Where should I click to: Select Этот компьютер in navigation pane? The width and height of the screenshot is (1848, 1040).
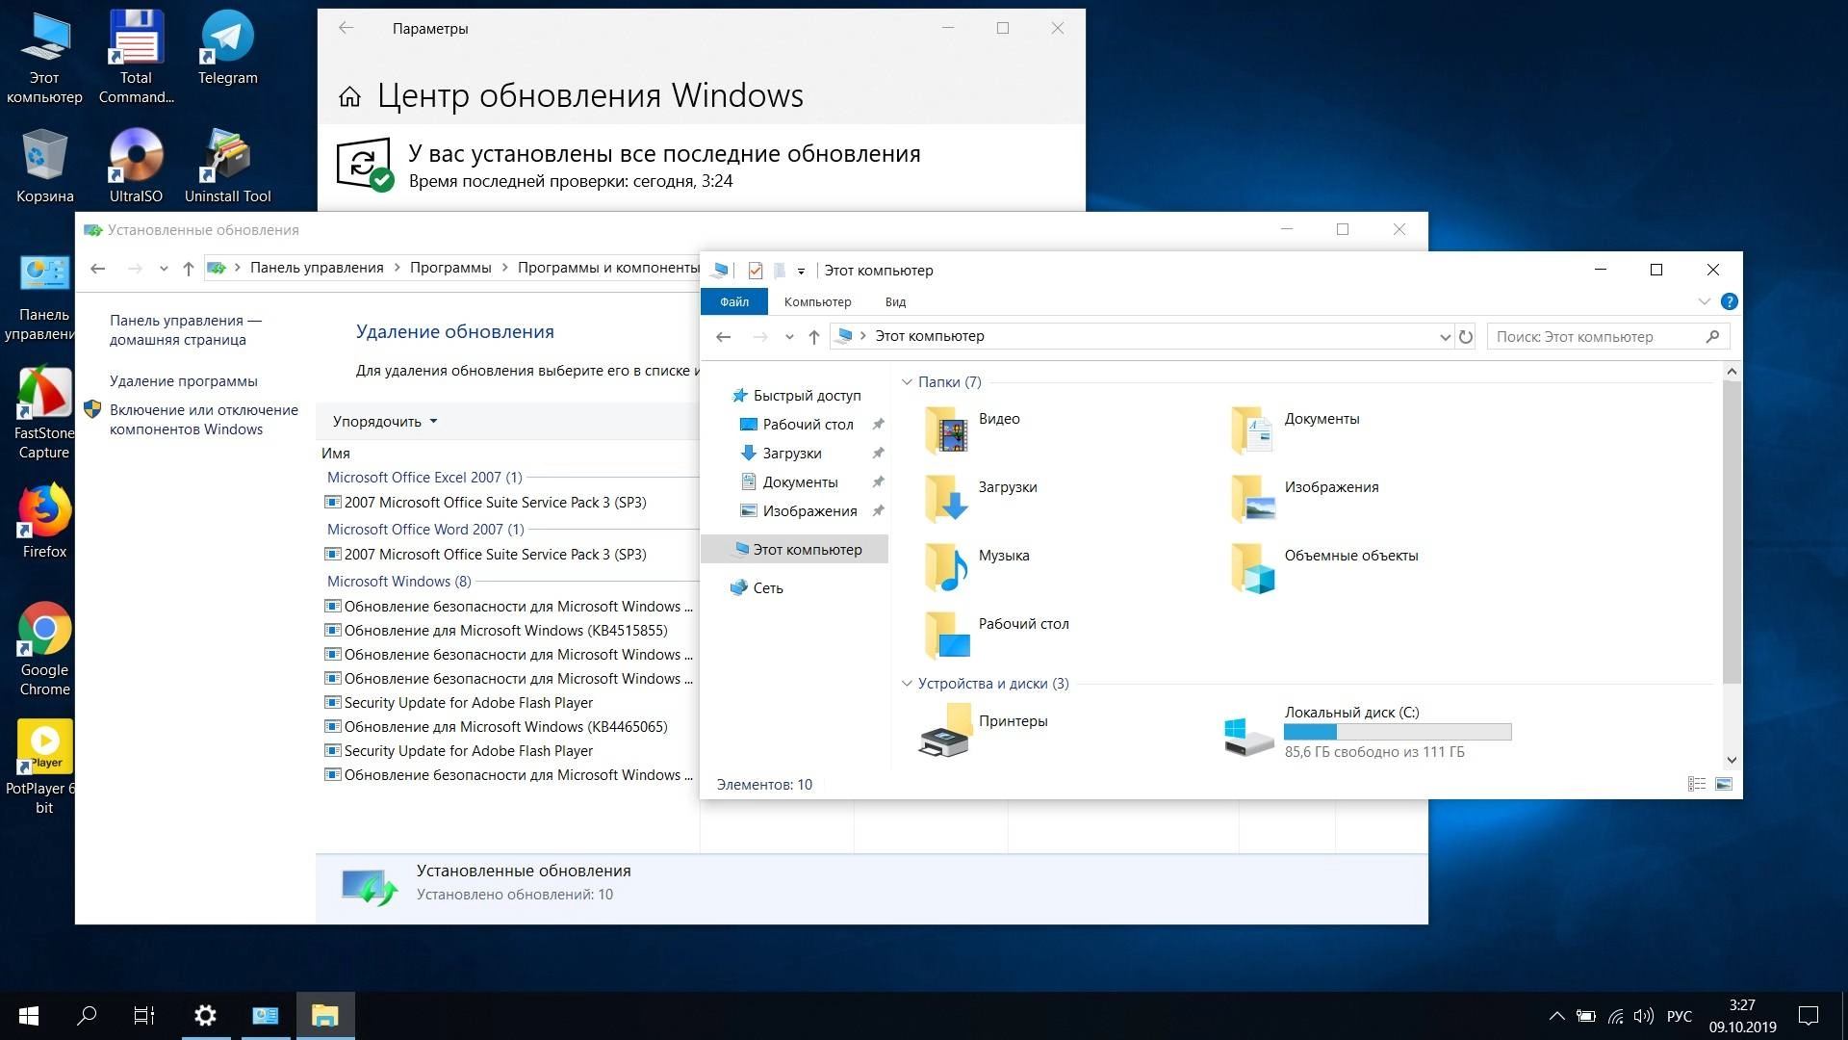click(x=797, y=550)
